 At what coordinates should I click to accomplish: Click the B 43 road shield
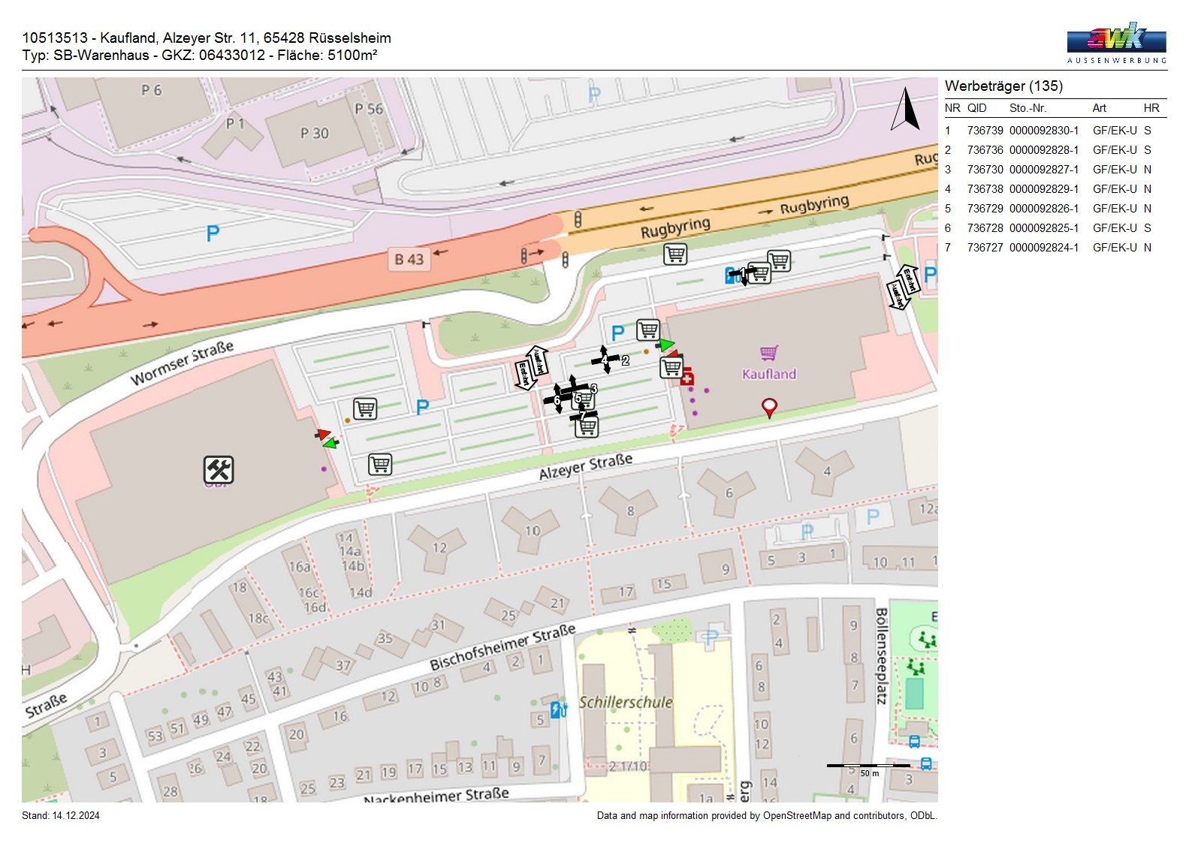pos(409,259)
